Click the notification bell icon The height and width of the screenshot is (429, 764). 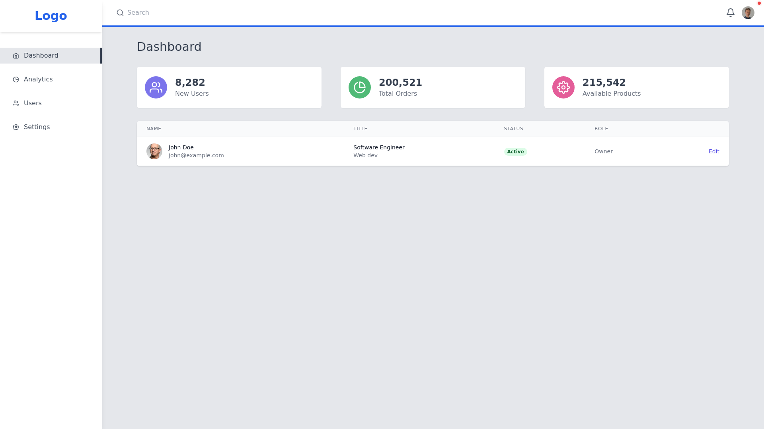click(x=731, y=12)
